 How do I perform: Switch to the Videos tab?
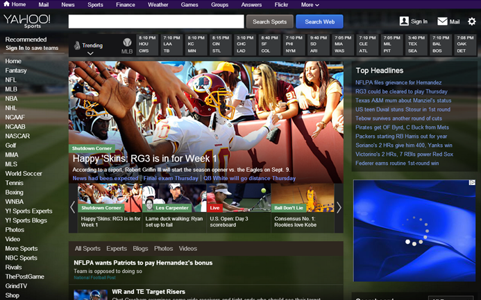pos(188,249)
